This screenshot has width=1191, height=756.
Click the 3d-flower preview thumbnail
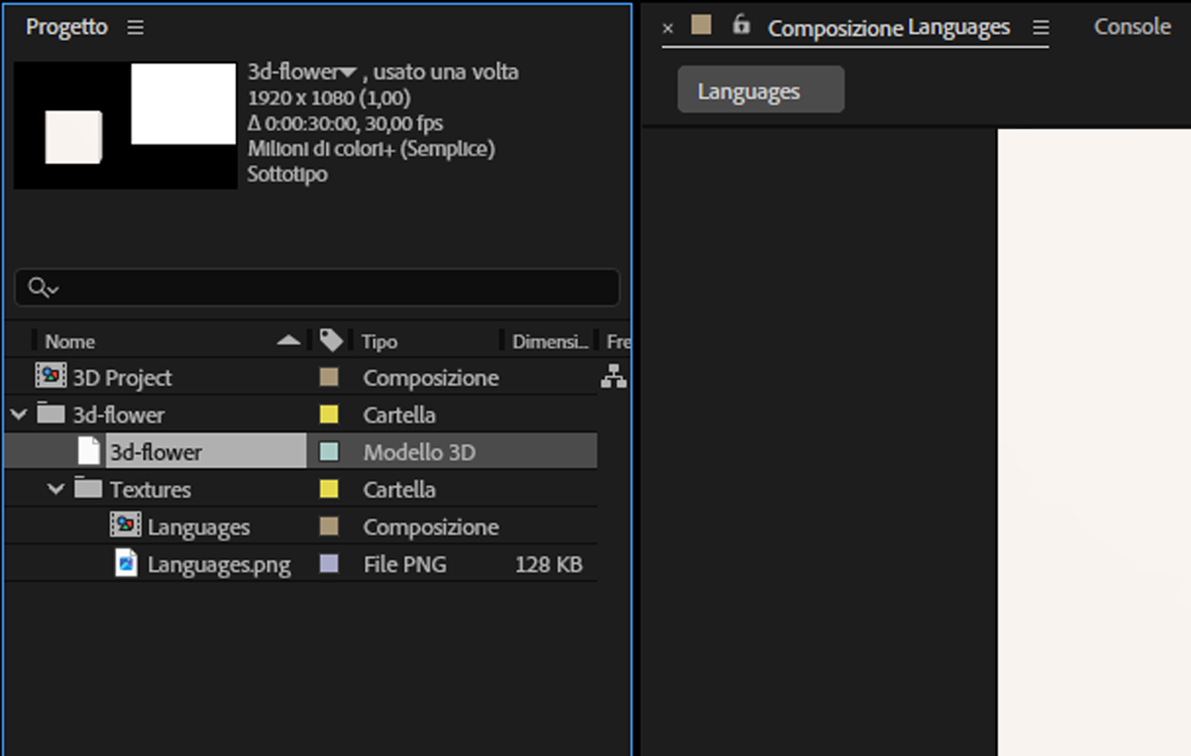[x=125, y=125]
